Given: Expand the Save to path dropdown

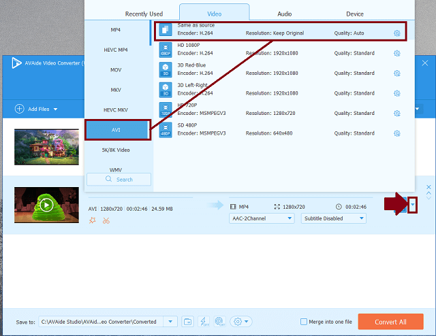Looking at the screenshot, I should 170,322.
